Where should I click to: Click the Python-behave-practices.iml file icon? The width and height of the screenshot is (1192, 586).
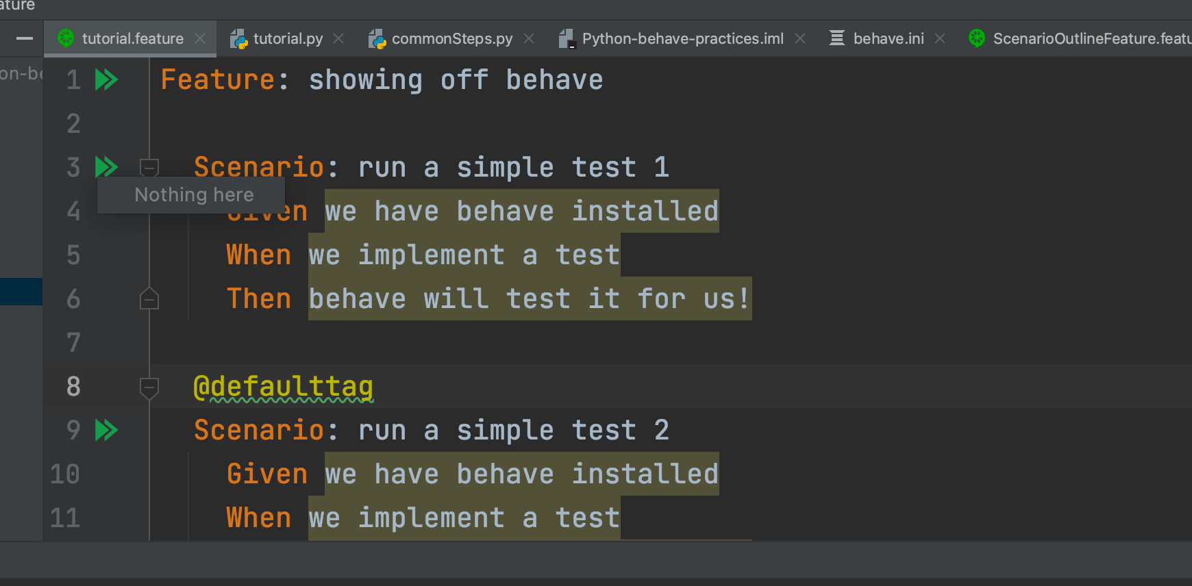click(566, 39)
